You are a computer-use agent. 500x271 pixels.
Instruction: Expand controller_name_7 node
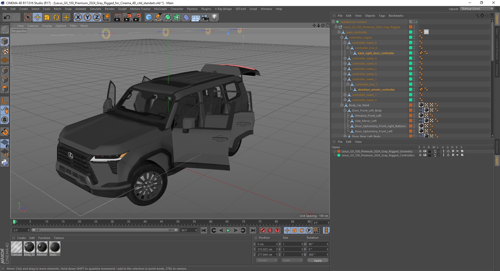point(345,95)
